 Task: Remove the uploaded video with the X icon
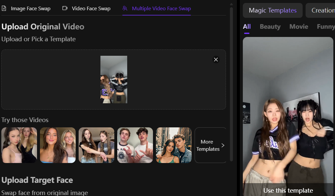216,60
